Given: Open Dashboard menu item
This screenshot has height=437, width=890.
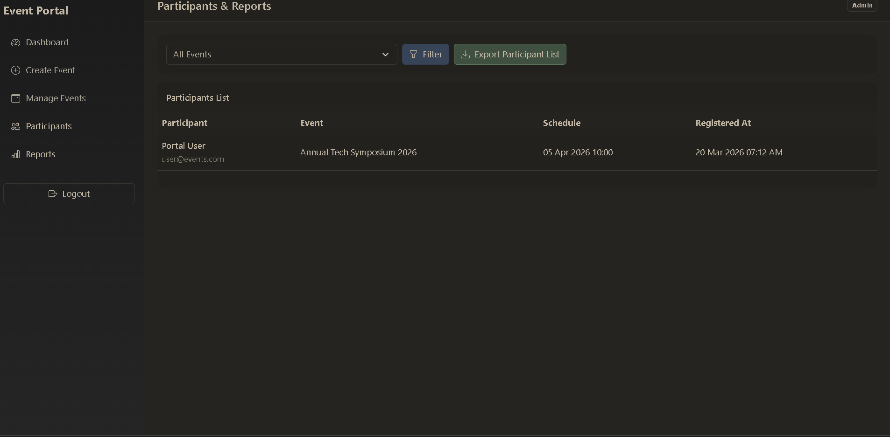Looking at the screenshot, I should click(x=69, y=42).
